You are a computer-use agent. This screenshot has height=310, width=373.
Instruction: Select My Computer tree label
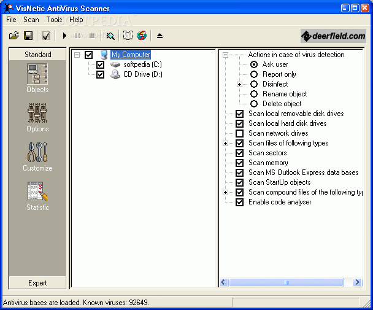pos(131,55)
